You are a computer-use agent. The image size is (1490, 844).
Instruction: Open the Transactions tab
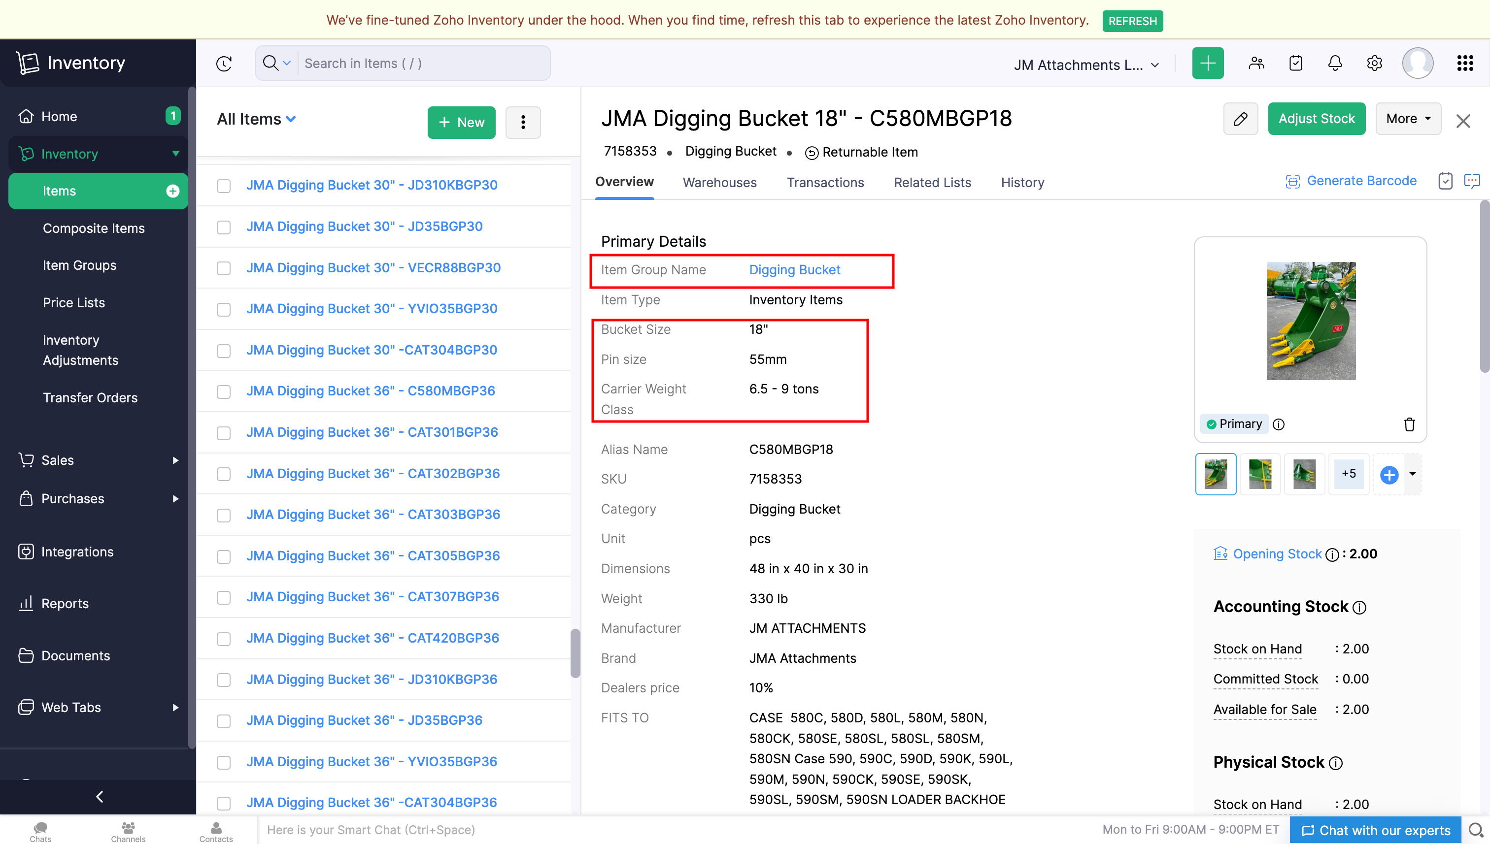coord(825,183)
